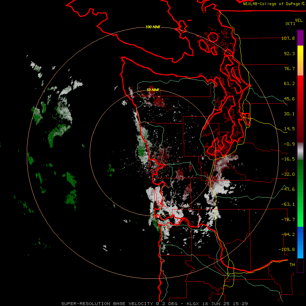The width and height of the screenshot is (306, 306).
Task: Click the 50 NMI range ring label
Action: (x=153, y=90)
